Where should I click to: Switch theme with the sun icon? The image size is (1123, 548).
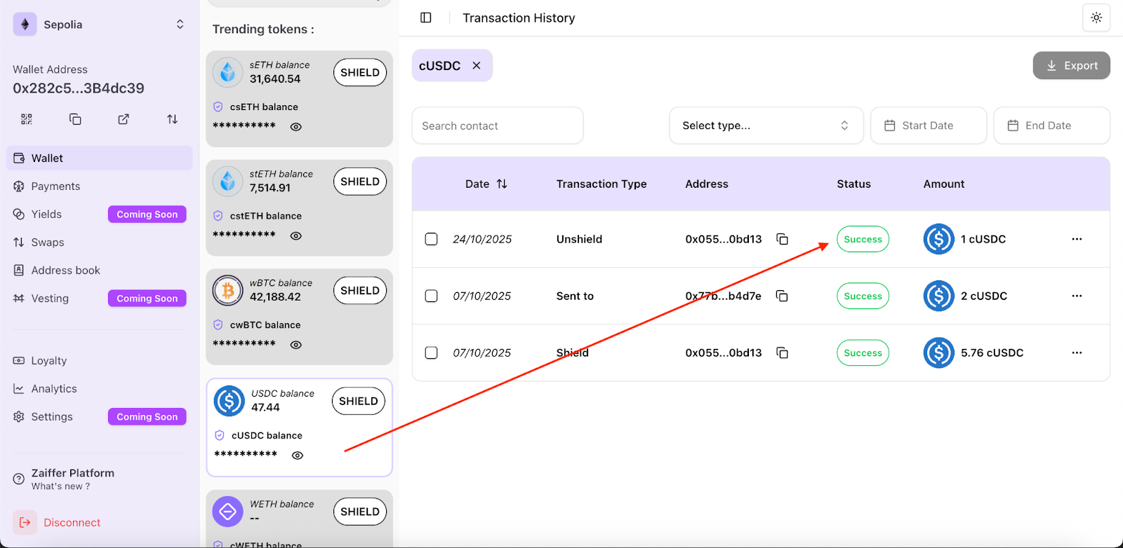[x=1096, y=18]
